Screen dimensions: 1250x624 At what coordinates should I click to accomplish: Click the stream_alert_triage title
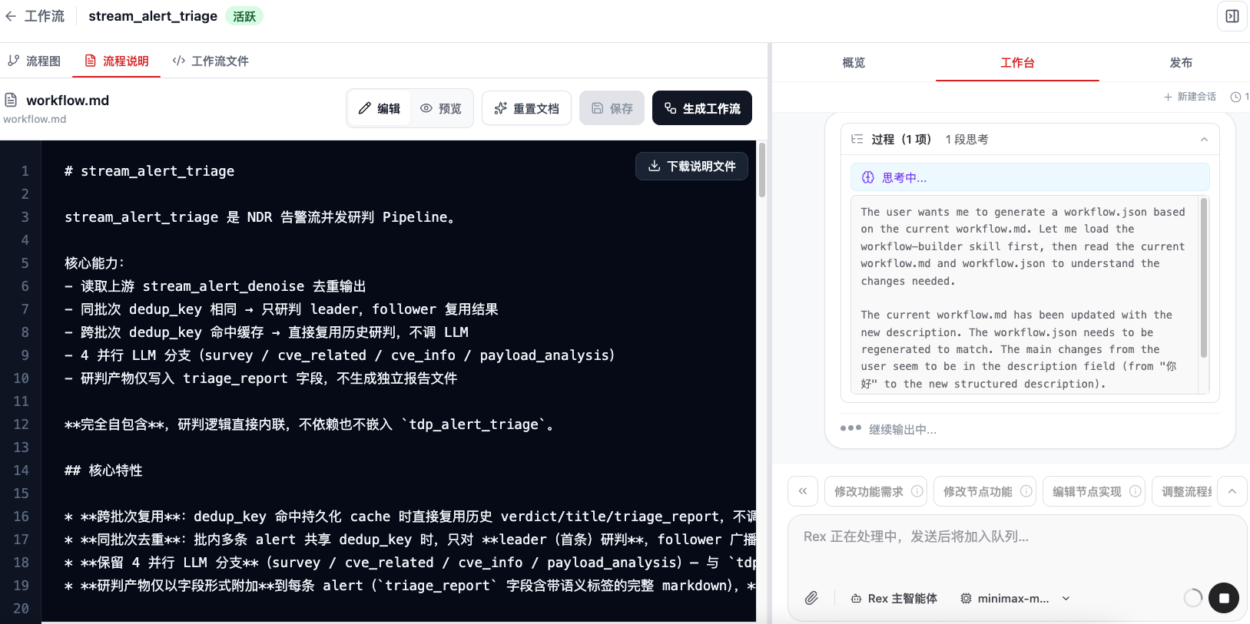point(153,16)
